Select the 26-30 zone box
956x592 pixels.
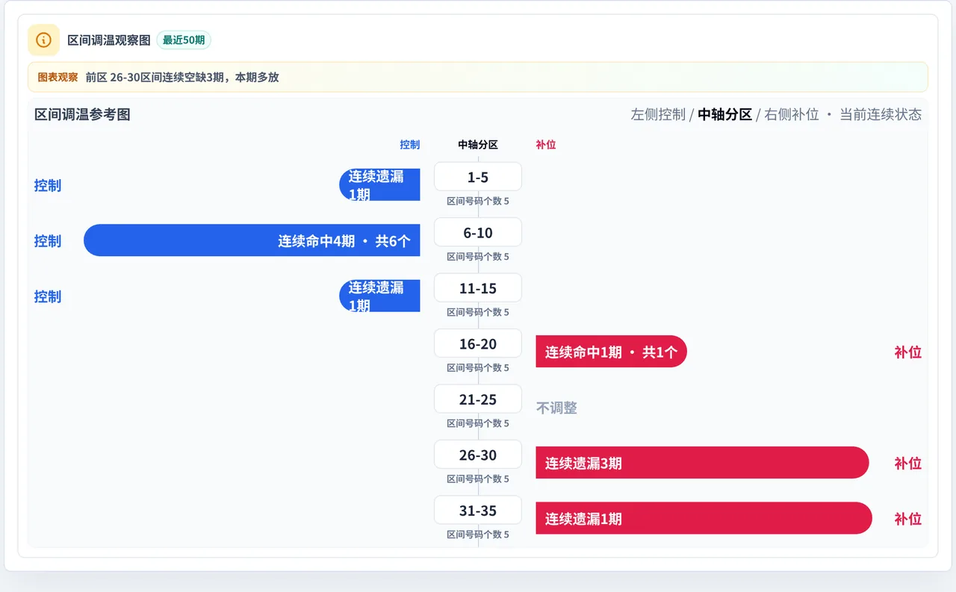(x=478, y=455)
